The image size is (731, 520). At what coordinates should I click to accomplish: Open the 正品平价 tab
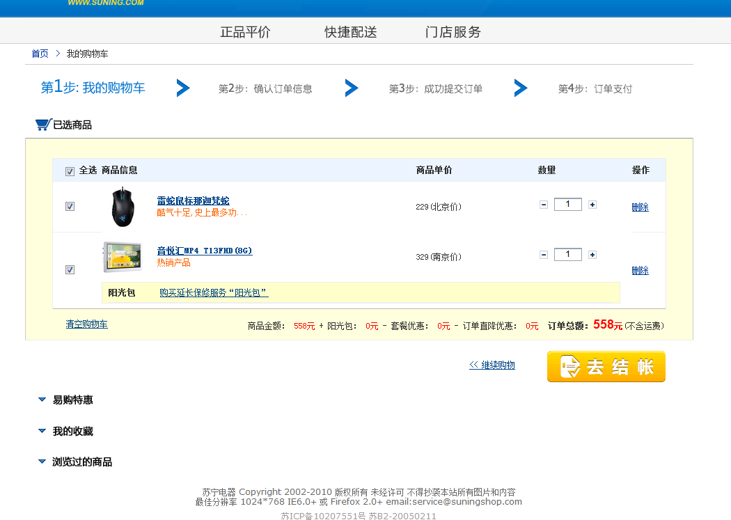(245, 32)
